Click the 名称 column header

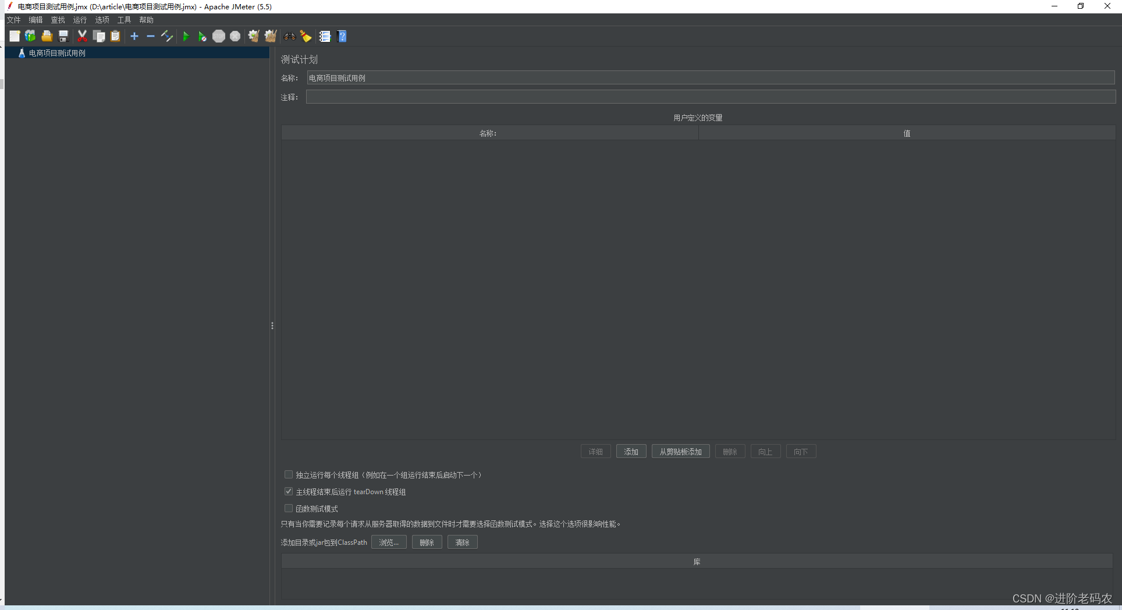489,133
